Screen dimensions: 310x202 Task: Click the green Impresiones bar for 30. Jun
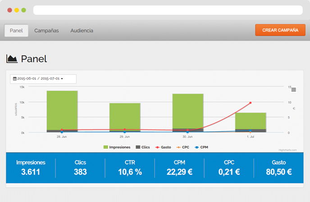188,111
